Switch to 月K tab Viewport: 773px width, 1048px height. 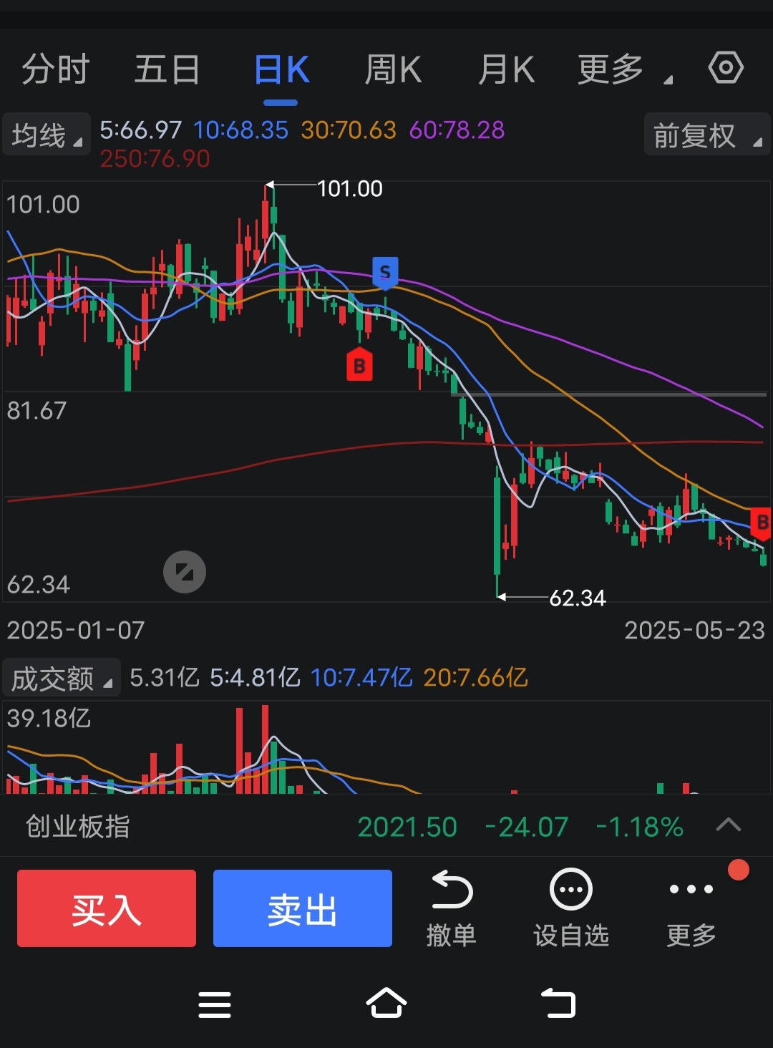pyautogui.click(x=506, y=70)
